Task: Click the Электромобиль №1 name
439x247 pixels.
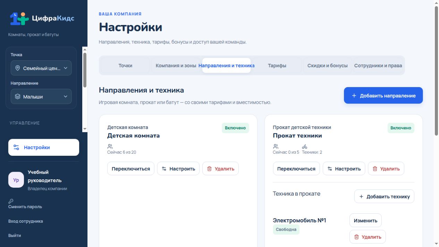Action: pyautogui.click(x=299, y=220)
